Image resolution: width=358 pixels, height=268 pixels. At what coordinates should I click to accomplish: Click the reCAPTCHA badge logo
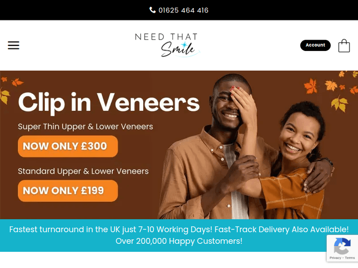point(342,246)
